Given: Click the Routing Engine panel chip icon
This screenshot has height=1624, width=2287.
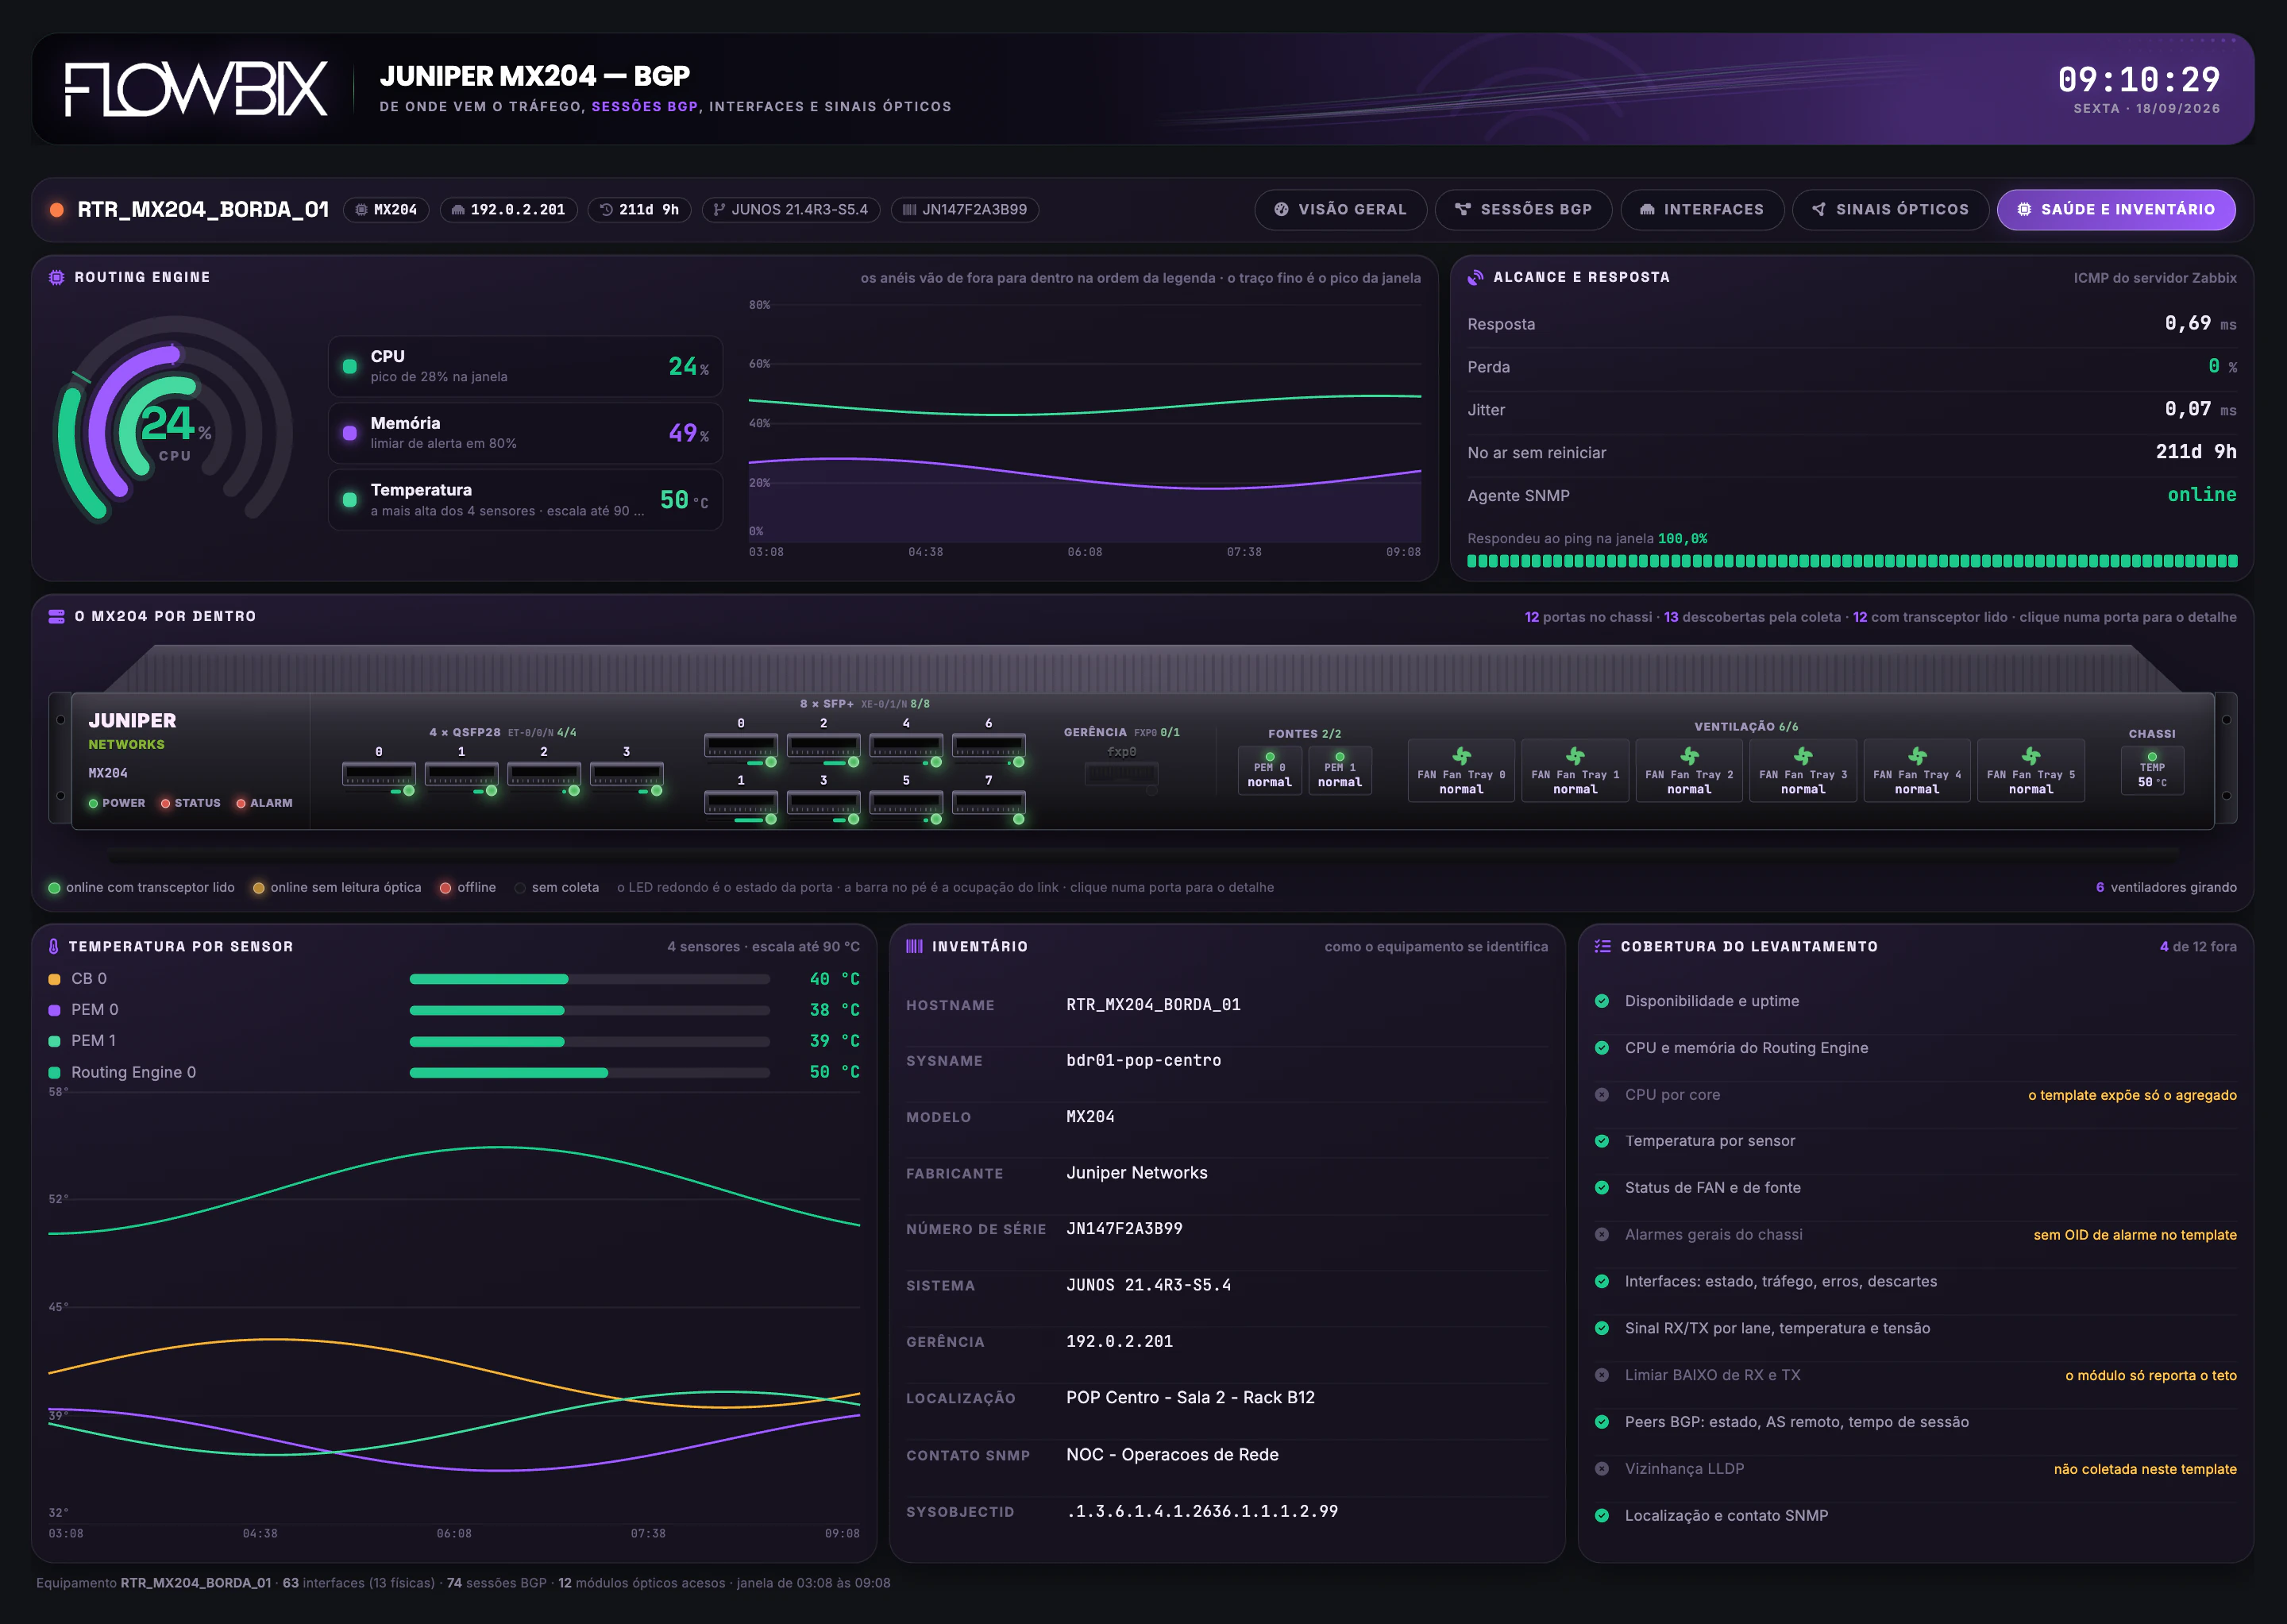Looking at the screenshot, I should point(56,277).
